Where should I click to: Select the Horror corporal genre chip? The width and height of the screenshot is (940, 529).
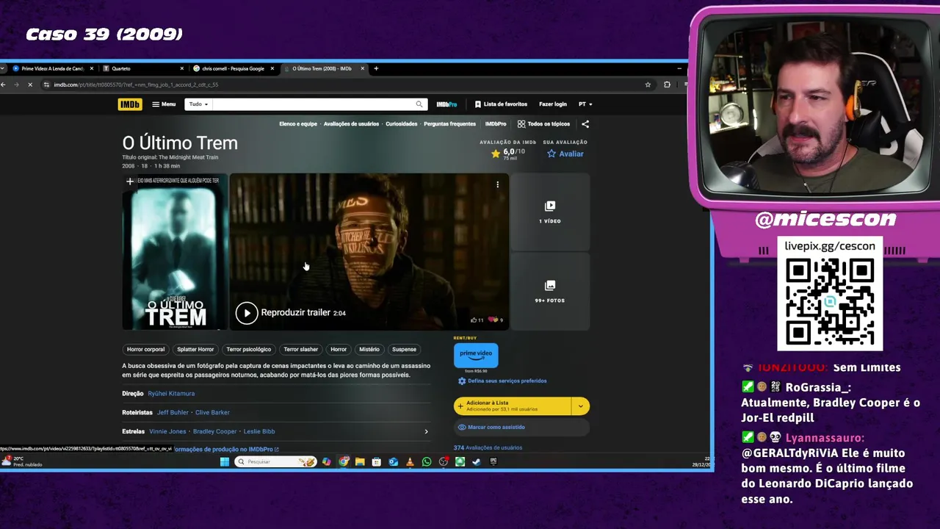[x=145, y=350]
